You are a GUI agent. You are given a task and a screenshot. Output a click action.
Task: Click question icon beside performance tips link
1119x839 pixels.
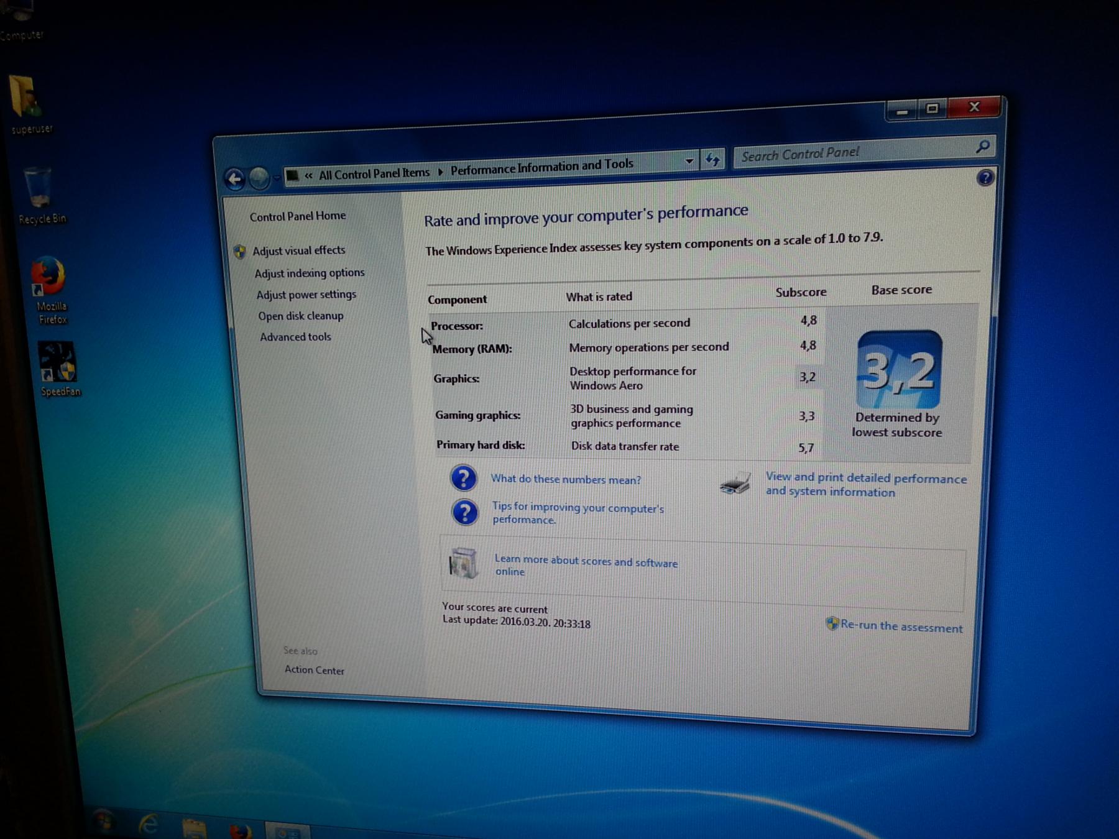coord(465,512)
